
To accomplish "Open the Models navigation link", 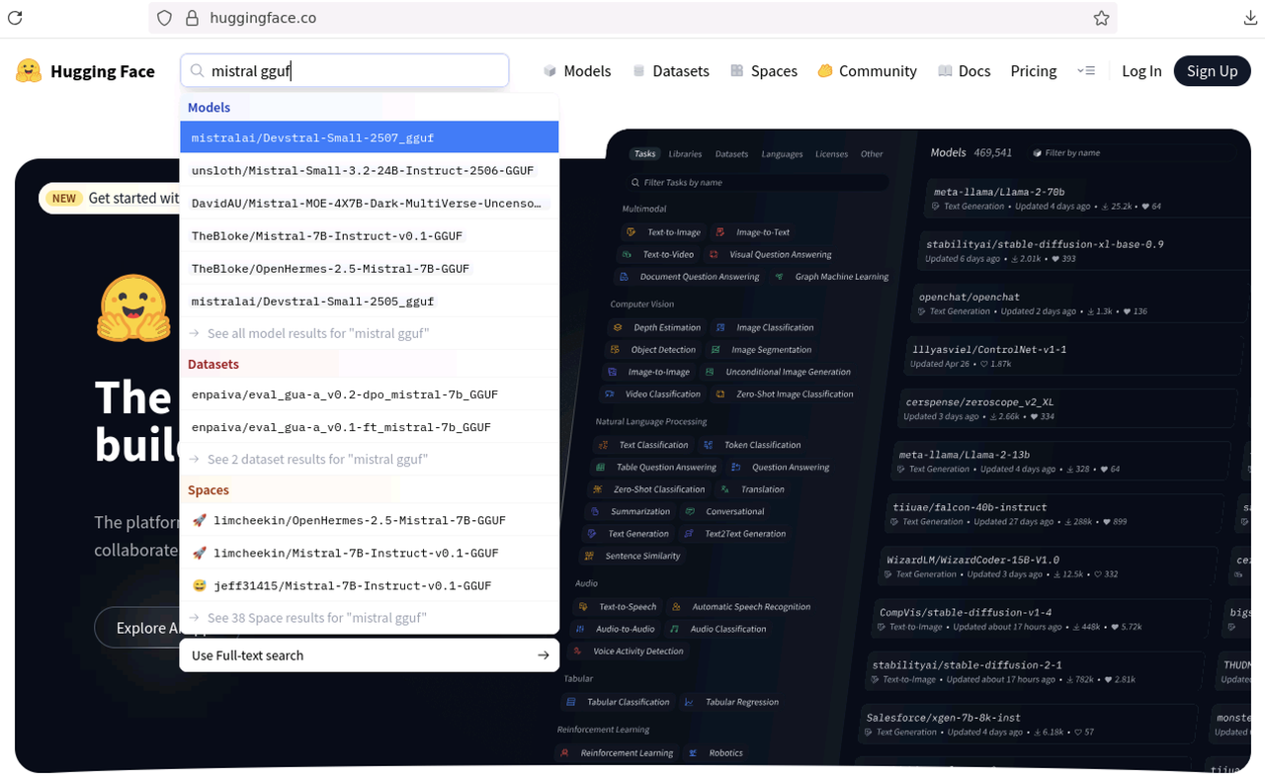I will point(577,71).
